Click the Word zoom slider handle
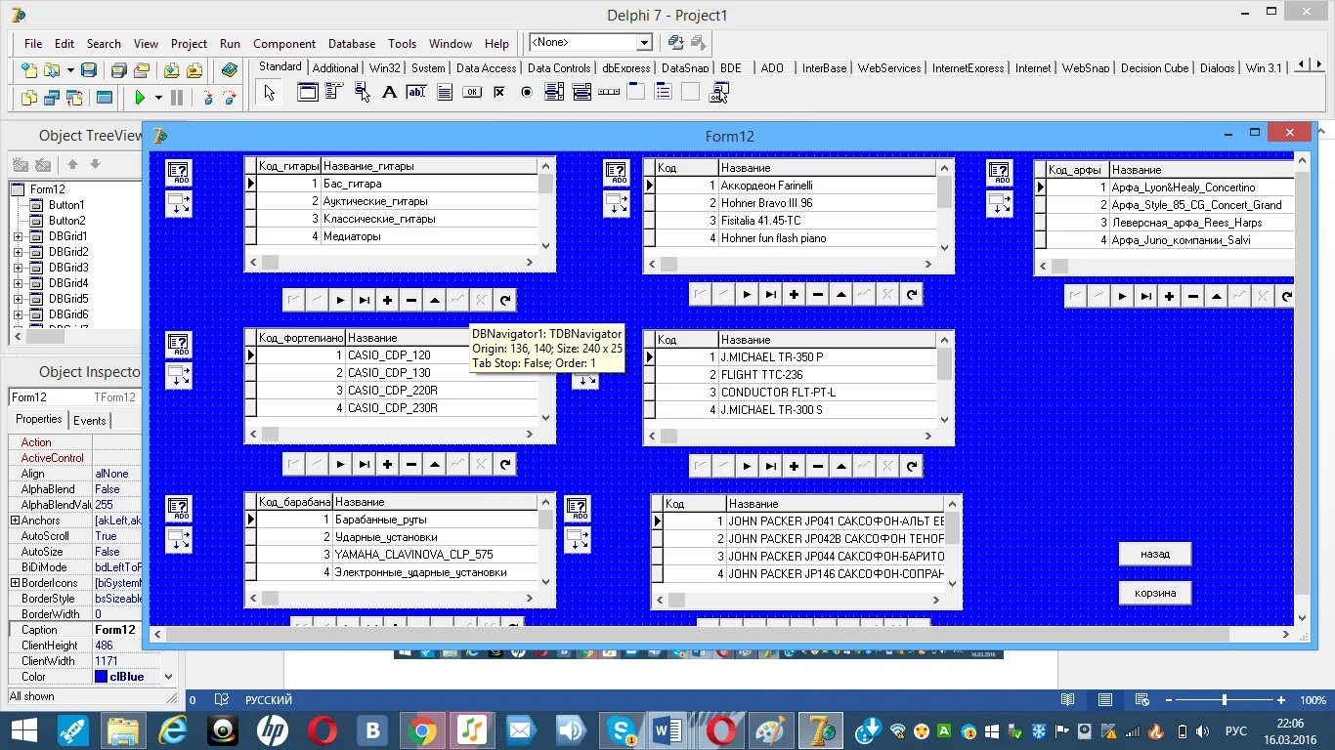 1224,700
